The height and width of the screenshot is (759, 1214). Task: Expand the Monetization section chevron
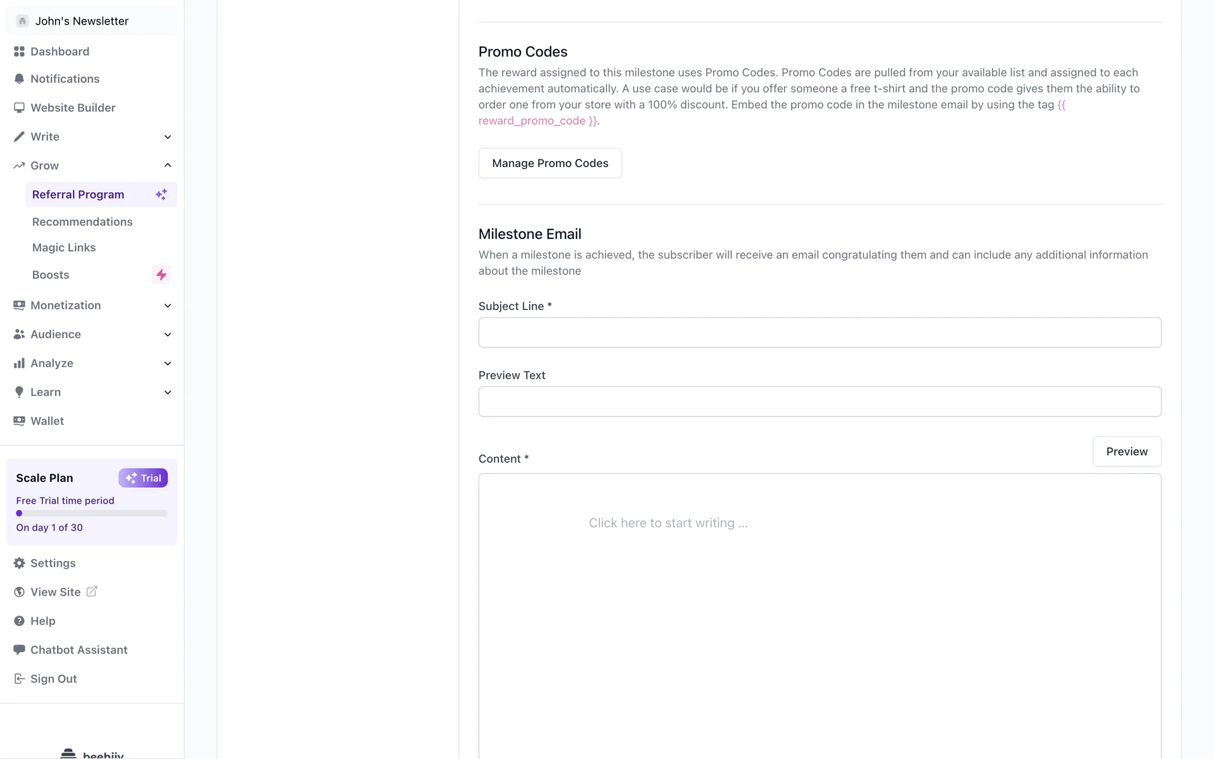click(x=168, y=306)
